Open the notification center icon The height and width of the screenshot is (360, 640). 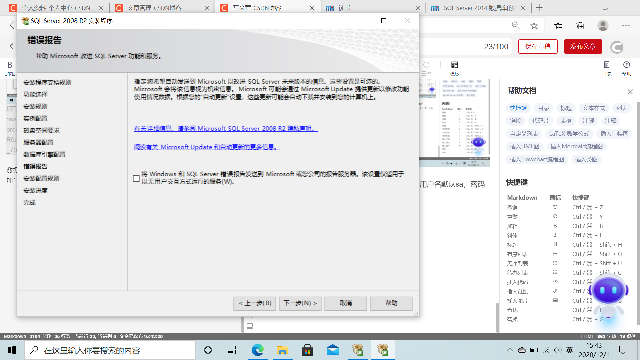coord(623,350)
